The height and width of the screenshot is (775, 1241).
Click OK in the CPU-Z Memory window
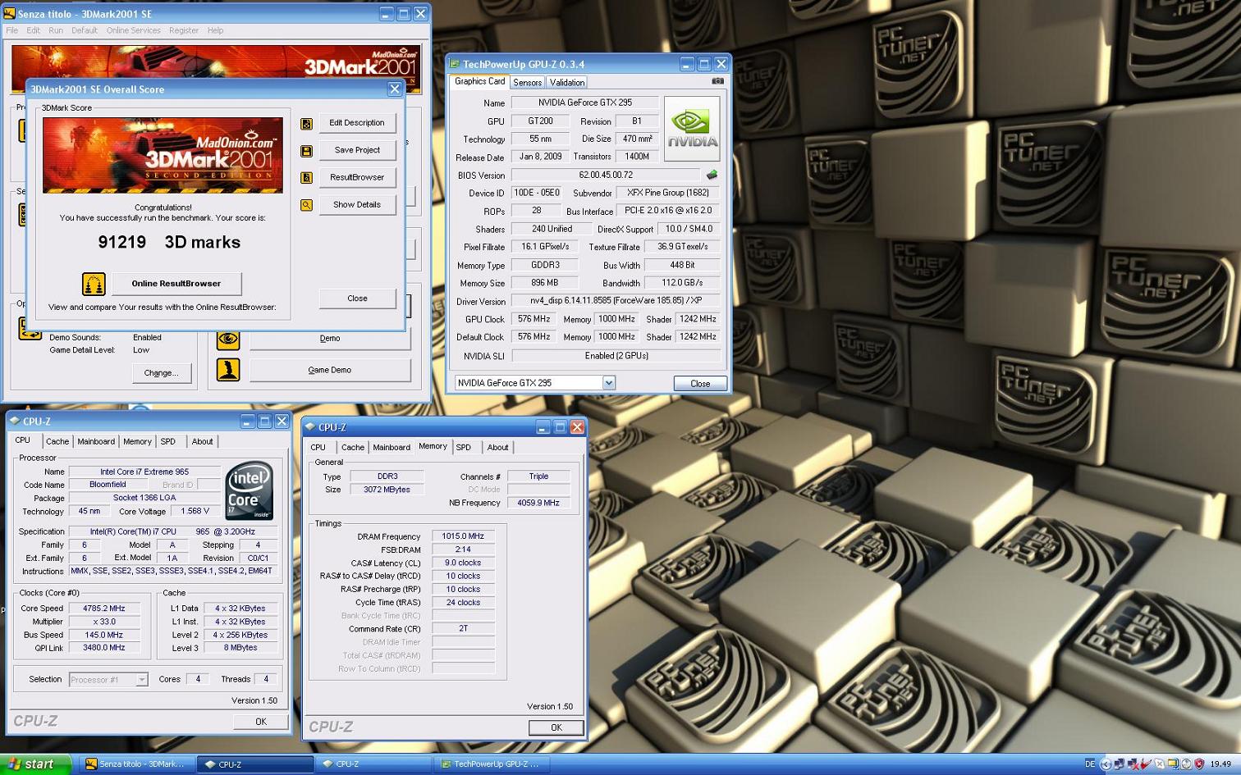click(x=556, y=727)
